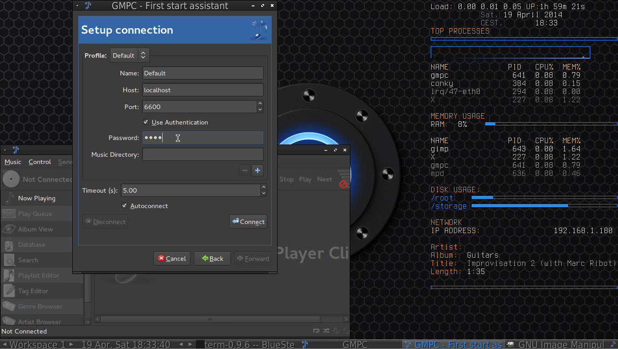
Task: Toggle the Autoconnect checkbox
Action: click(125, 206)
